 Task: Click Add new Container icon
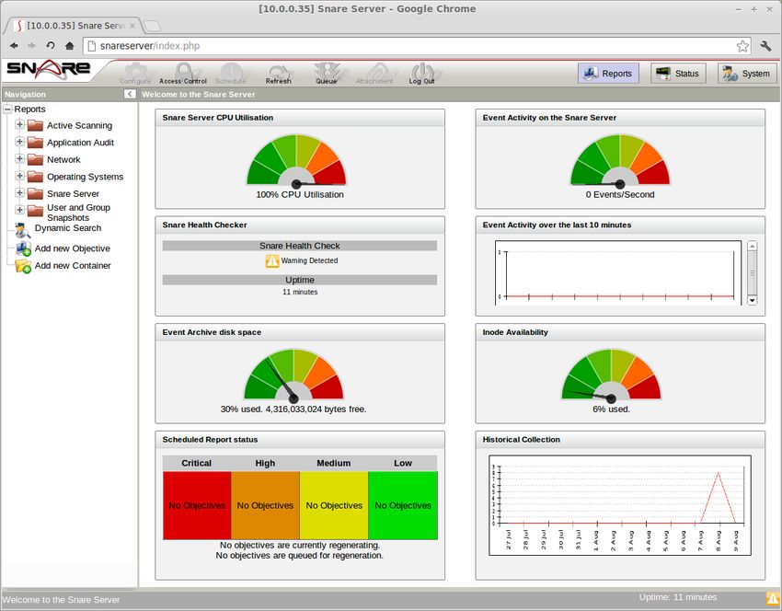click(23, 266)
